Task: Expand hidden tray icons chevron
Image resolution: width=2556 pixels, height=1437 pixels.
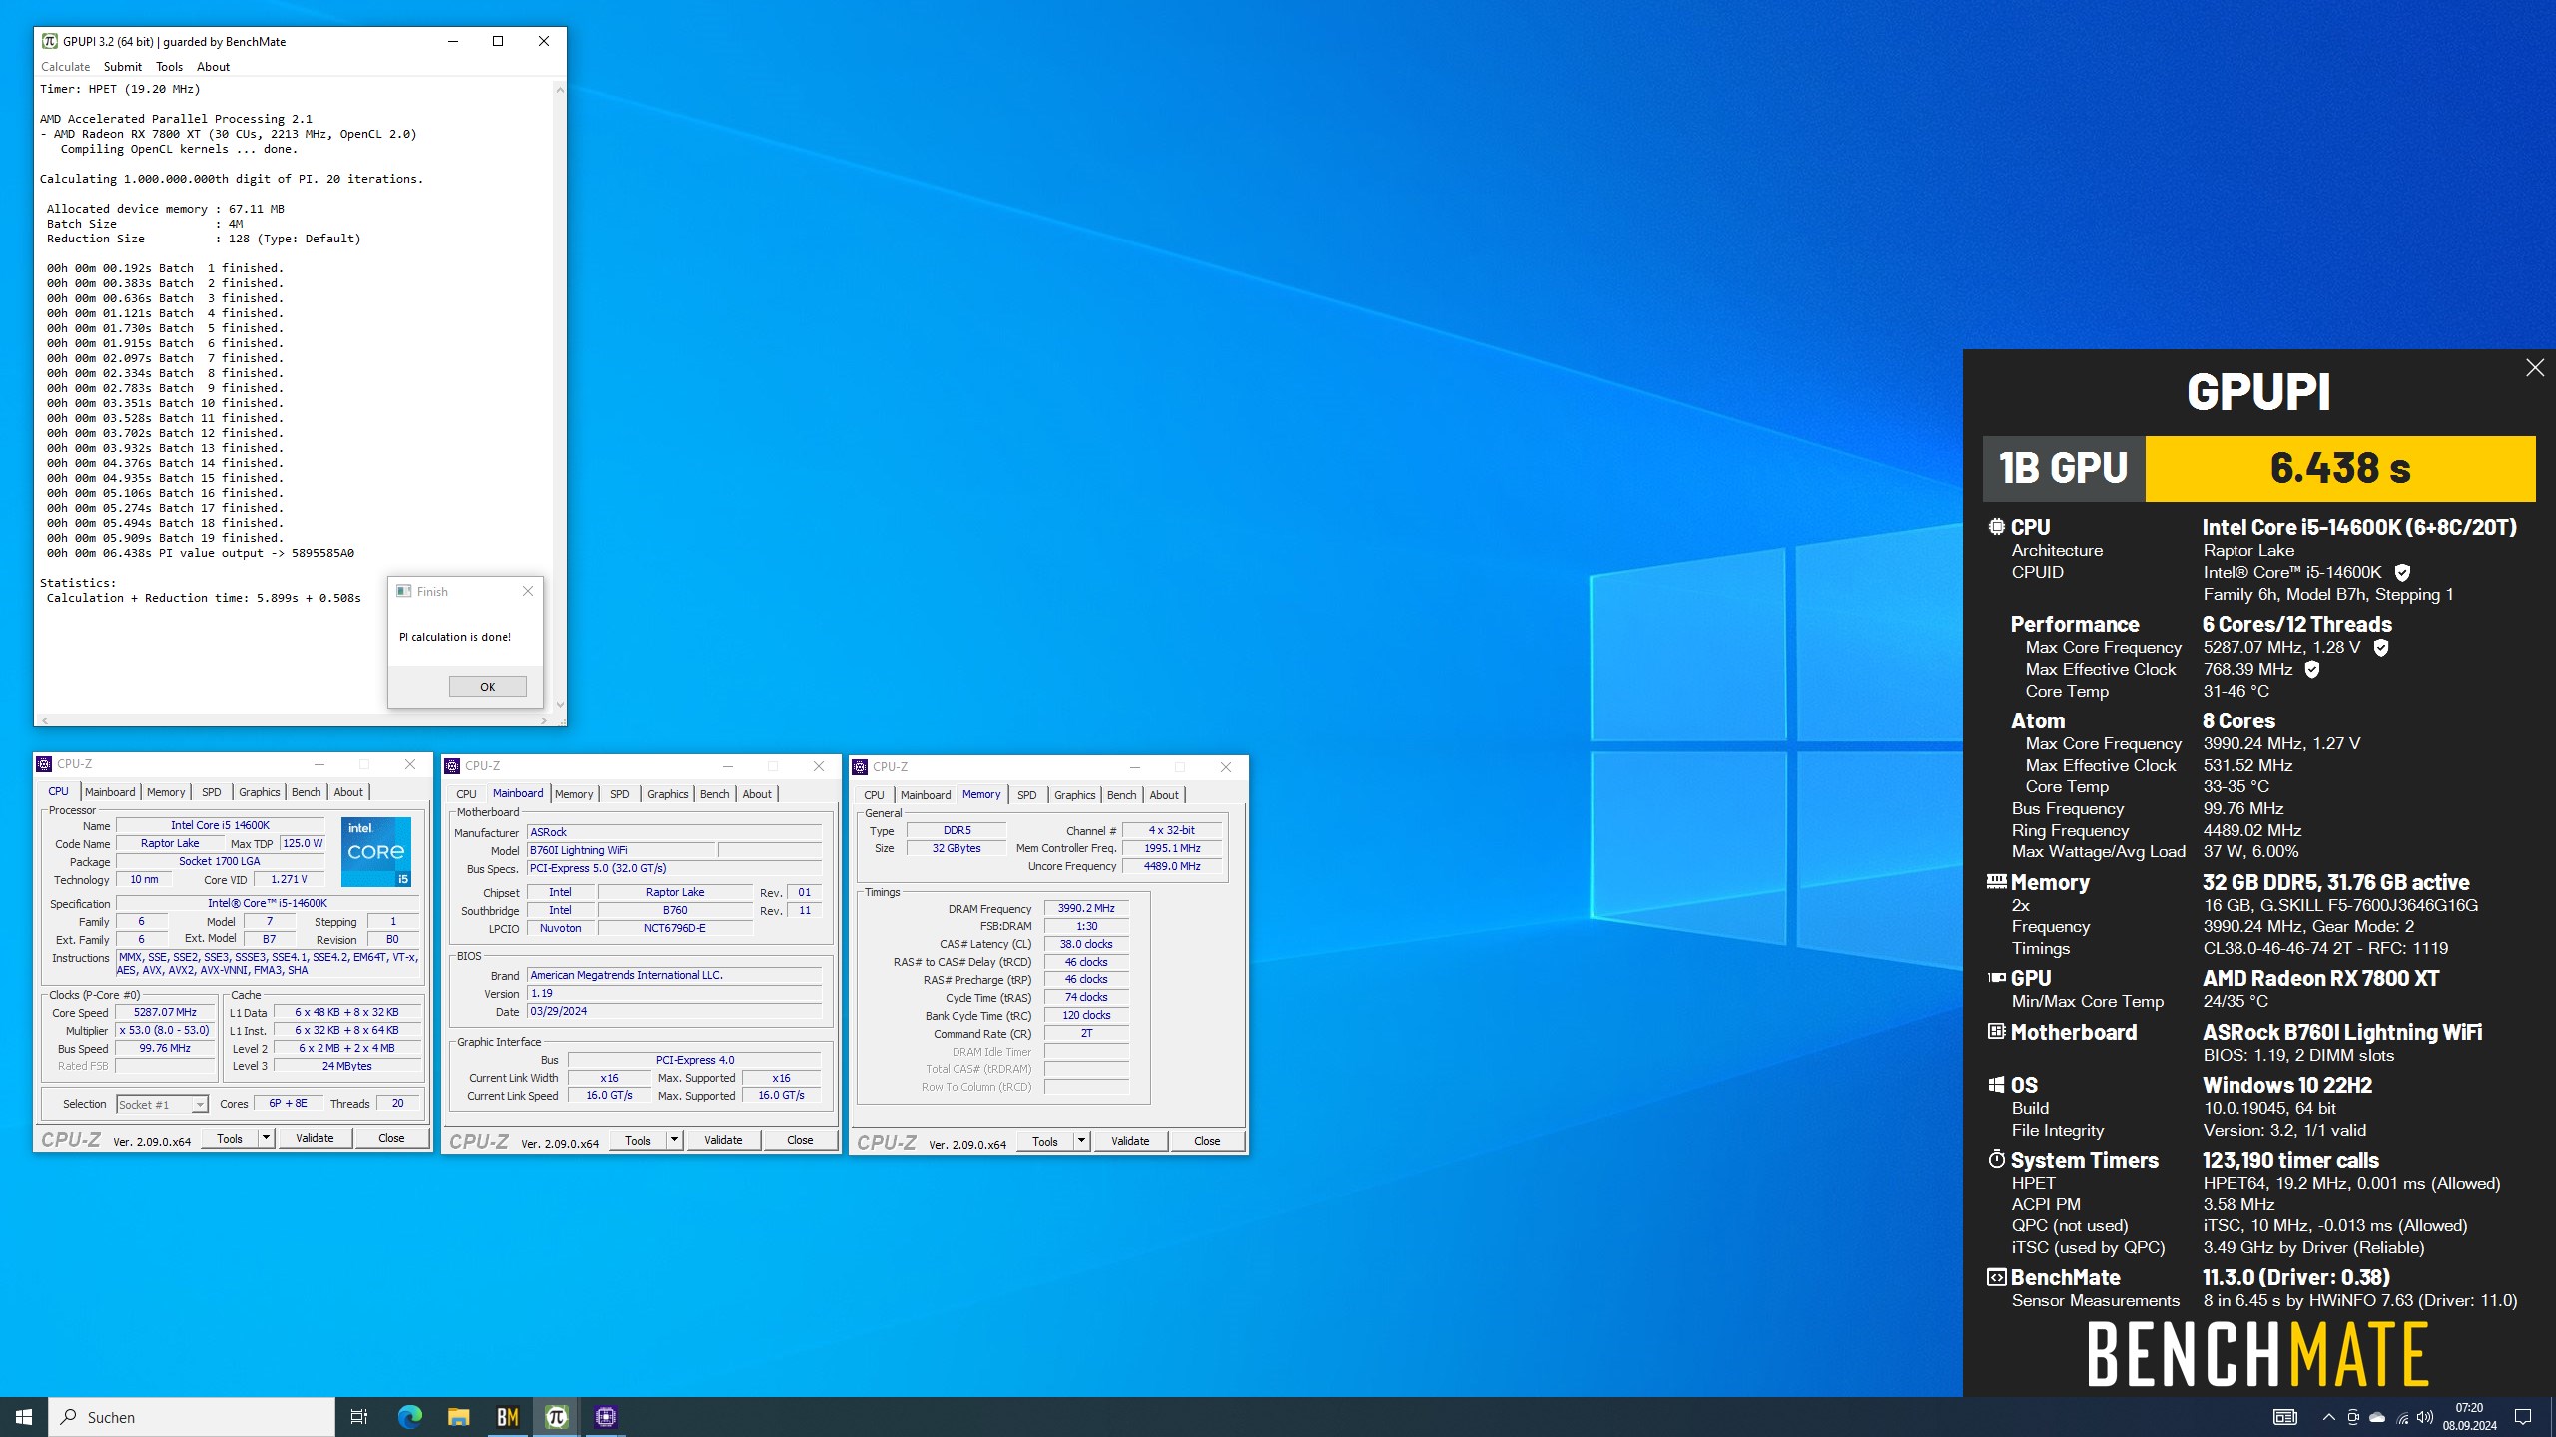Action: [x=2328, y=1417]
